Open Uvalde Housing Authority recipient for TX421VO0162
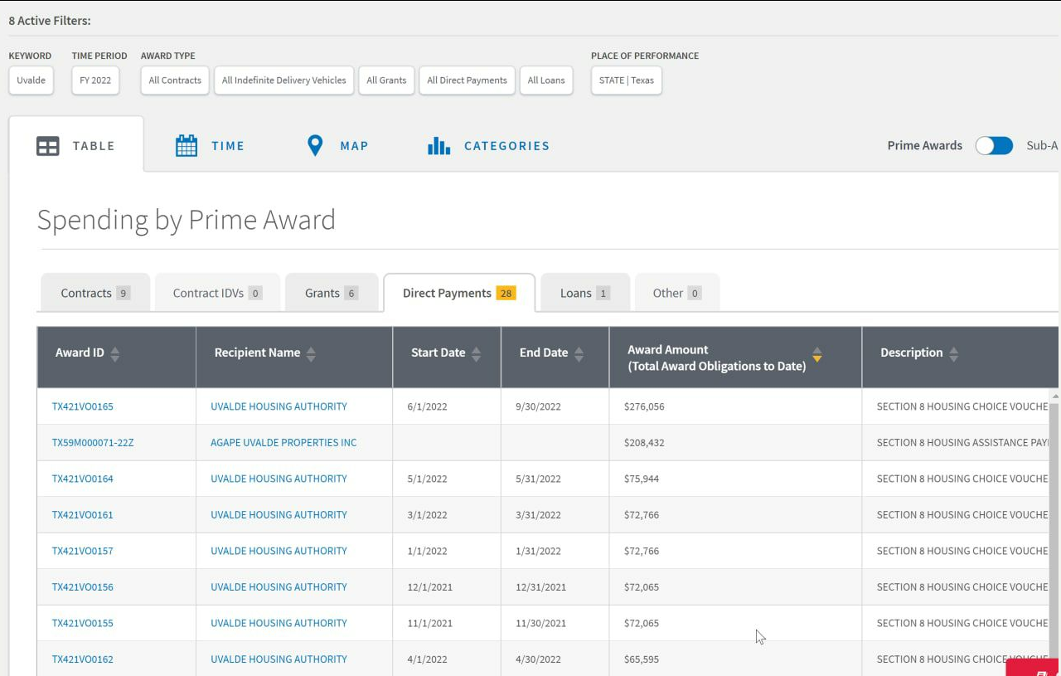Screen dimensions: 1061x676 pyautogui.click(x=279, y=659)
